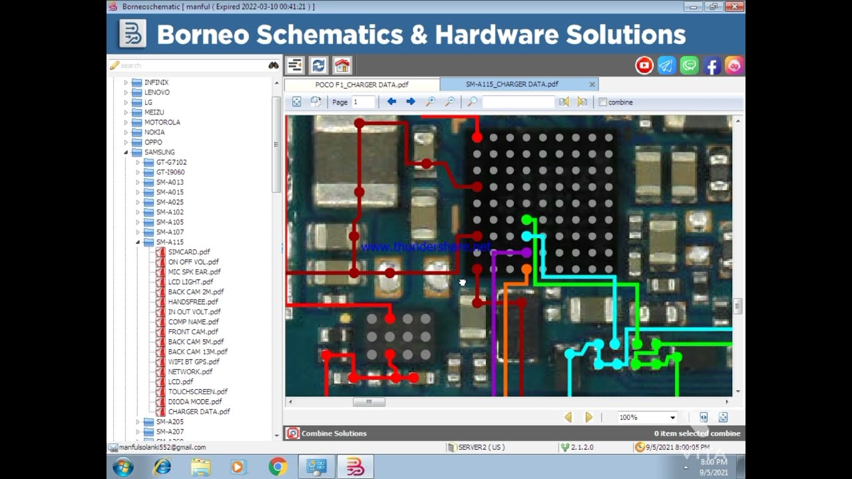Collapse the SAMSUNG folder
Image resolution: width=852 pixels, height=479 pixels.
click(126, 152)
